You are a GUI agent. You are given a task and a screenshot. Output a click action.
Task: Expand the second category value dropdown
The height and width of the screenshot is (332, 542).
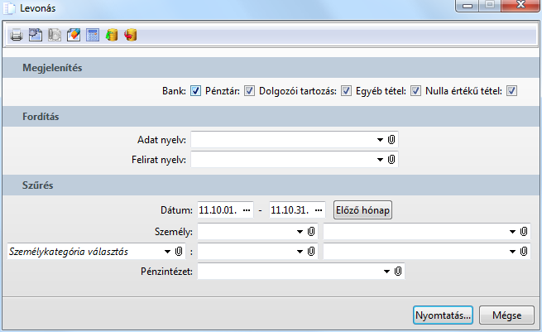pos(512,252)
